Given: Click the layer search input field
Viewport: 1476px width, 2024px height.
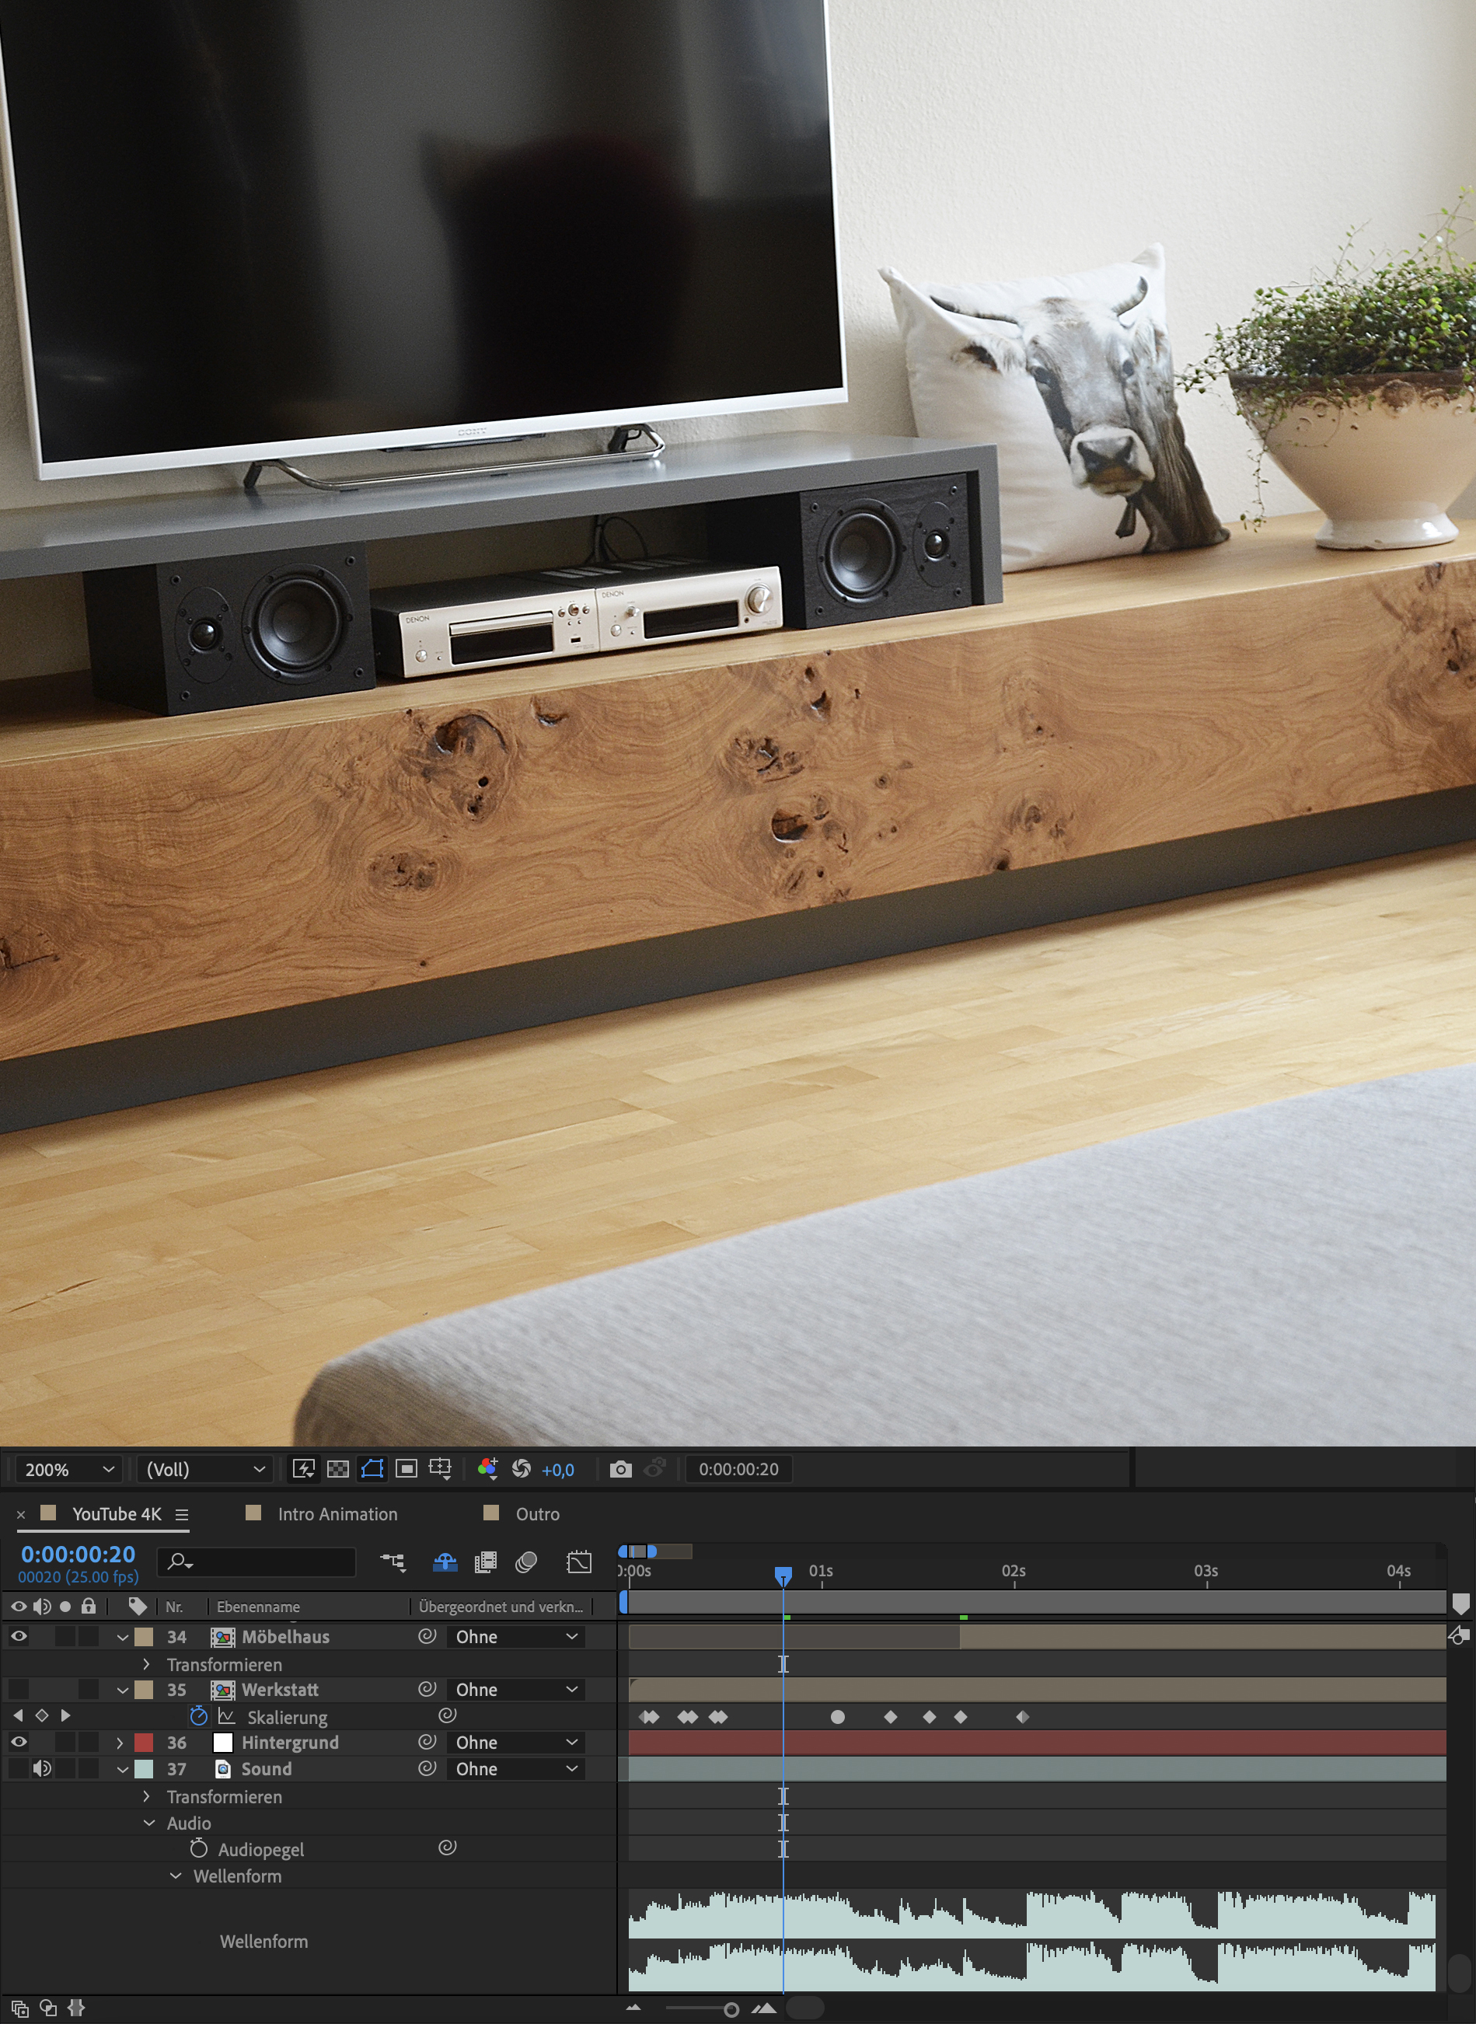Looking at the screenshot, I should 257,1562.
